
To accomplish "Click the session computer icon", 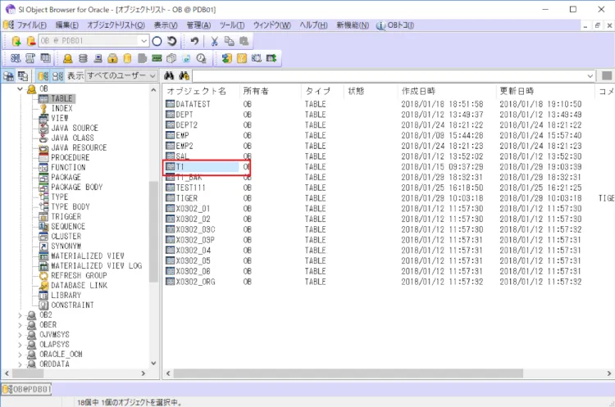I will click(x=98, y=58).
